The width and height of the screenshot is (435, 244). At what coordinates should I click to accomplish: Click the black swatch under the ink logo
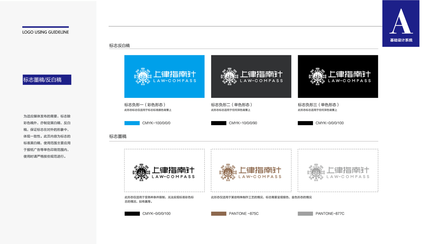[x=132, y=213]
